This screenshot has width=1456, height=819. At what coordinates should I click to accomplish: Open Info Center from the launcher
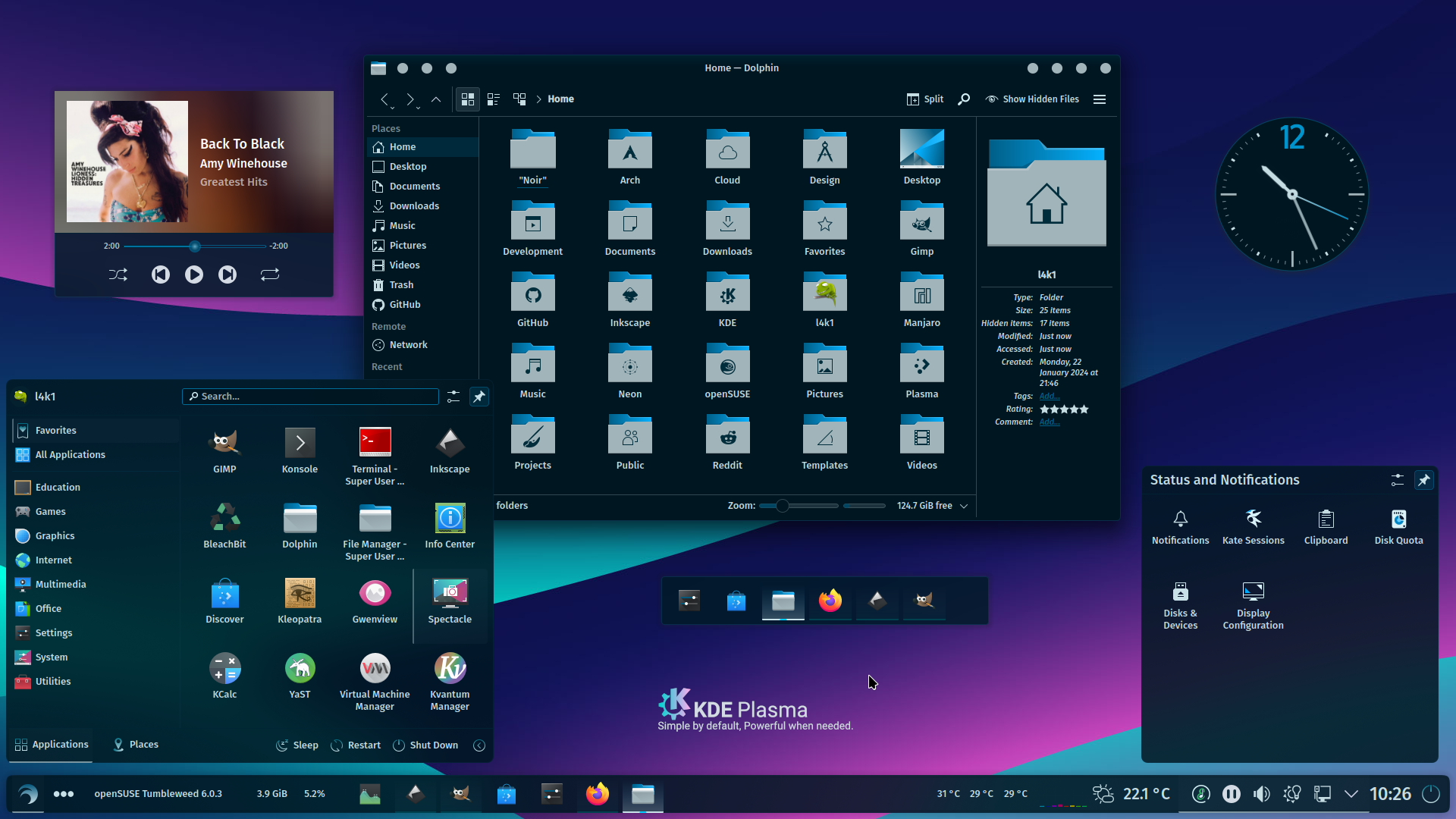tap(450, 526)
